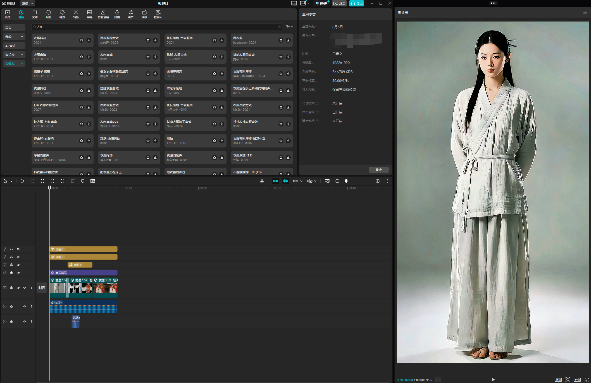Open the 数字人 digital human icon
This screenshot has width=591, height=383.
coord(158,14)
